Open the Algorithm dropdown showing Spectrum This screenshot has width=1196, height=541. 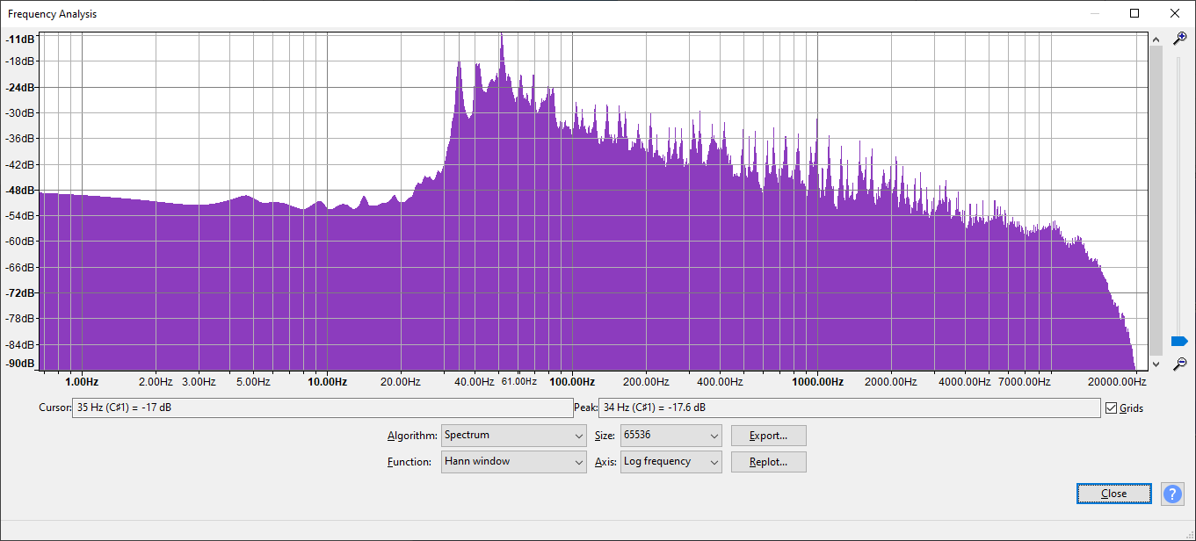tap(513, 436)
